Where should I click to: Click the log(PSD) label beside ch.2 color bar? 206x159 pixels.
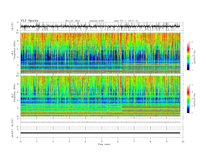tap(195, 100)
